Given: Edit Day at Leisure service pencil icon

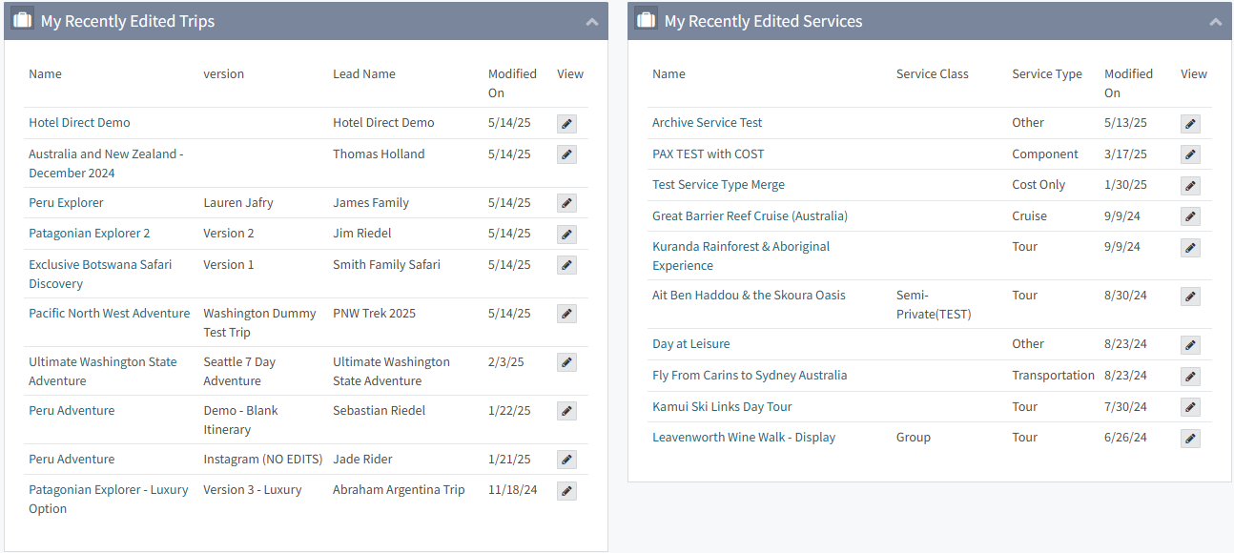Looking at the screenshot, I should pyautogui.click(x=1190, y=345).
